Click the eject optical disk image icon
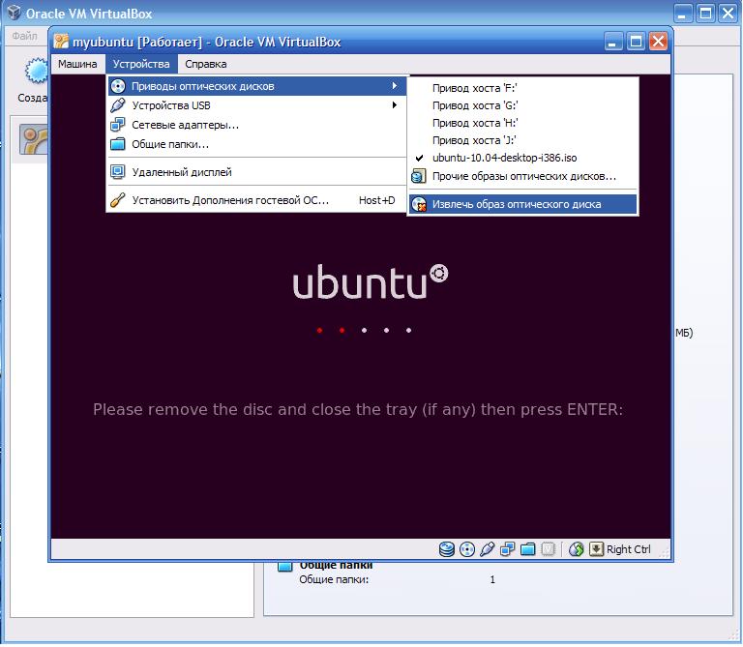 (419, 204)
